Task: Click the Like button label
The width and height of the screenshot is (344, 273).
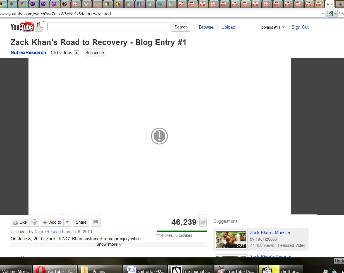Action: point(23,222)
